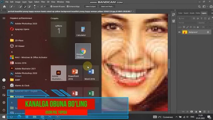Viewport: 213px width, 120px height.
Task: Delete layer trash icon
Action: pyautogui.click(x=209, y=112)
